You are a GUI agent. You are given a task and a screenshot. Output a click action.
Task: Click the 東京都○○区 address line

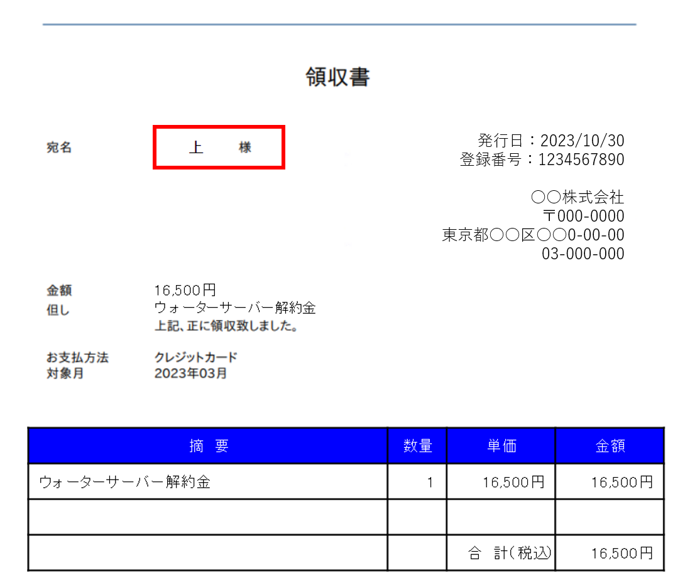(x=533, y=235)
